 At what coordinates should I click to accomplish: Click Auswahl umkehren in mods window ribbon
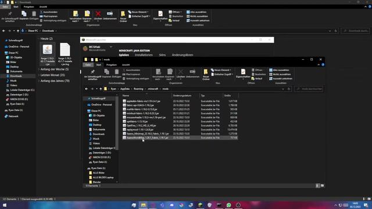point(281,79)
